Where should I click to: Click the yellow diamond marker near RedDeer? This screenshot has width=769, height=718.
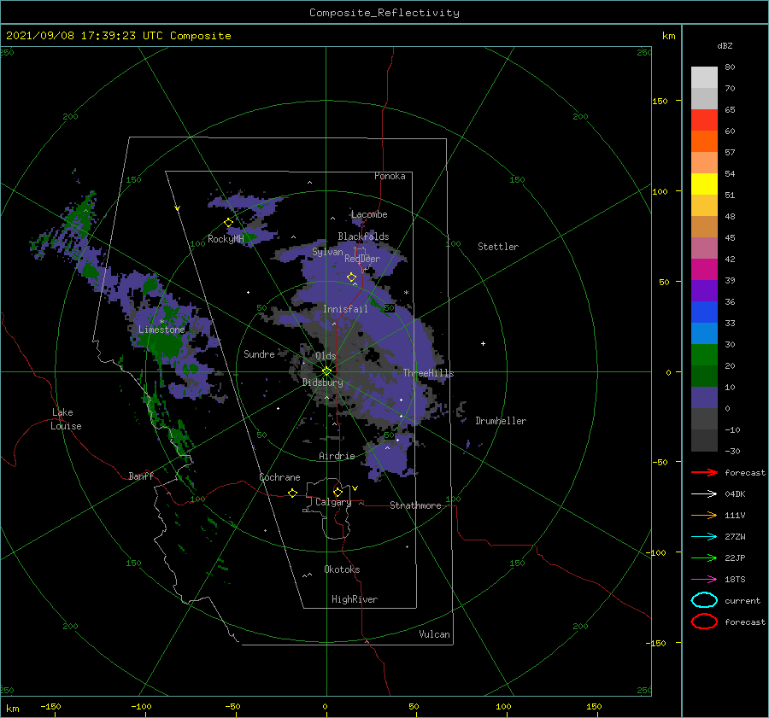(x=352, y=277)
